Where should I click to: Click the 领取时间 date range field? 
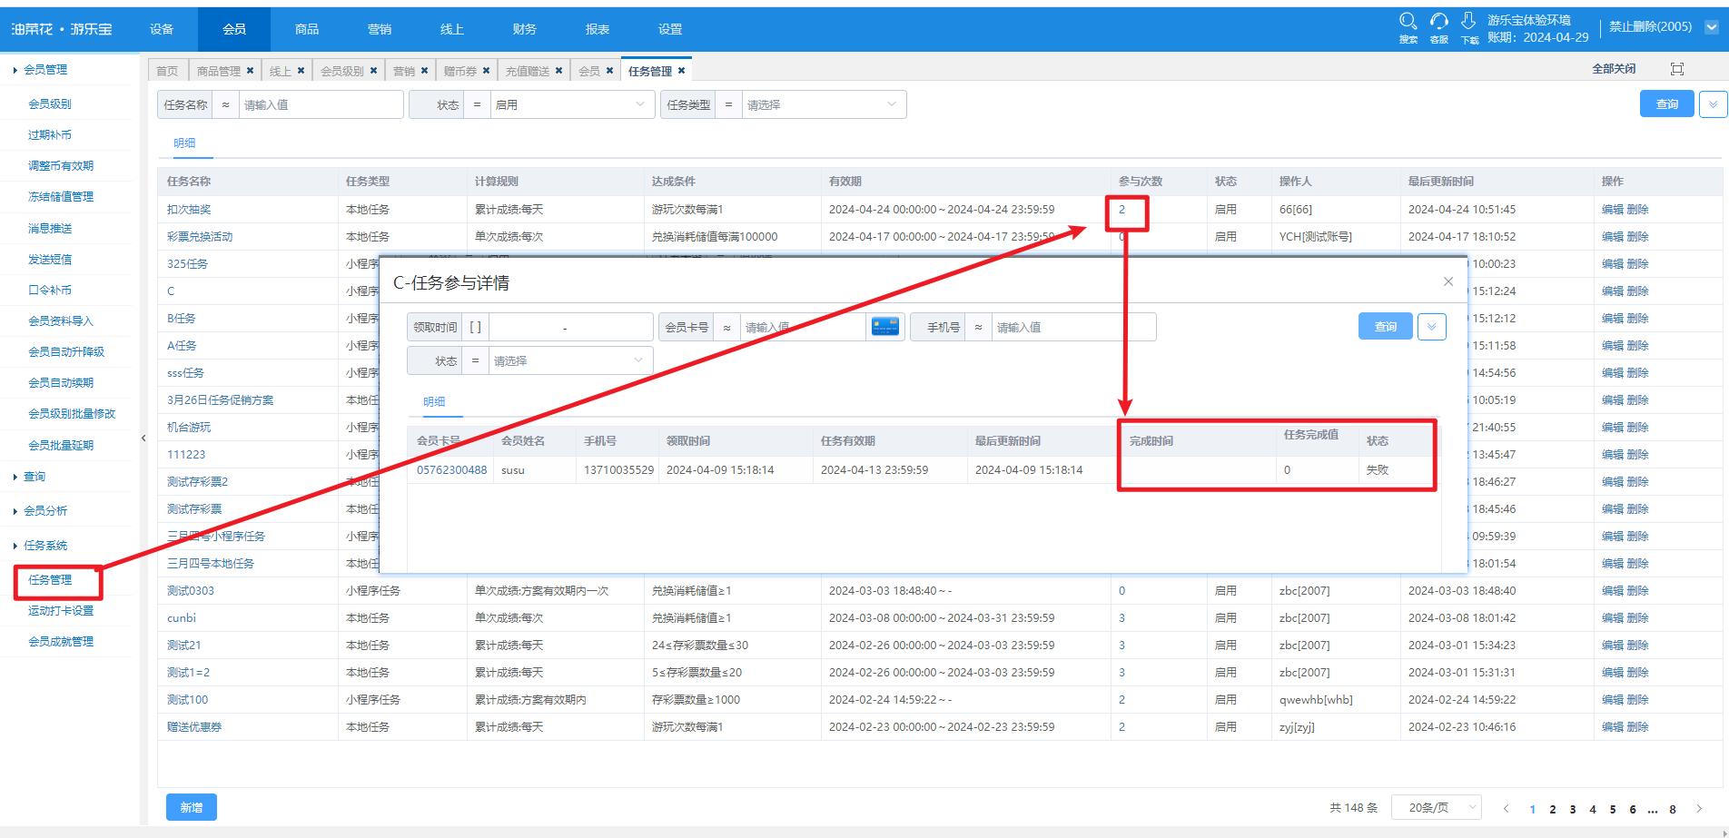point(570,327)
